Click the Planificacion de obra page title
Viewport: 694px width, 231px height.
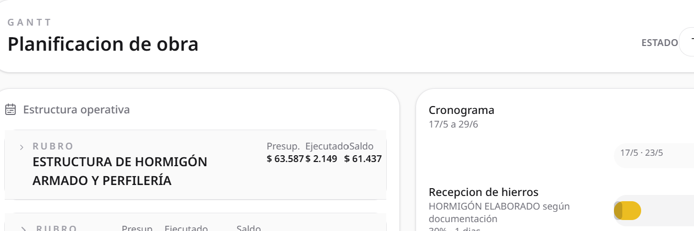pos(103,44)
